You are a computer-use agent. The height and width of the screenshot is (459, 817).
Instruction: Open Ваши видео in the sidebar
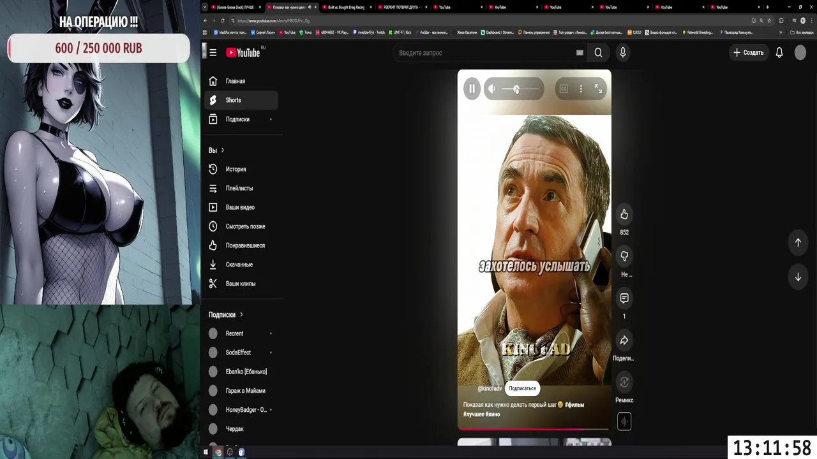[x=241, y=207]
